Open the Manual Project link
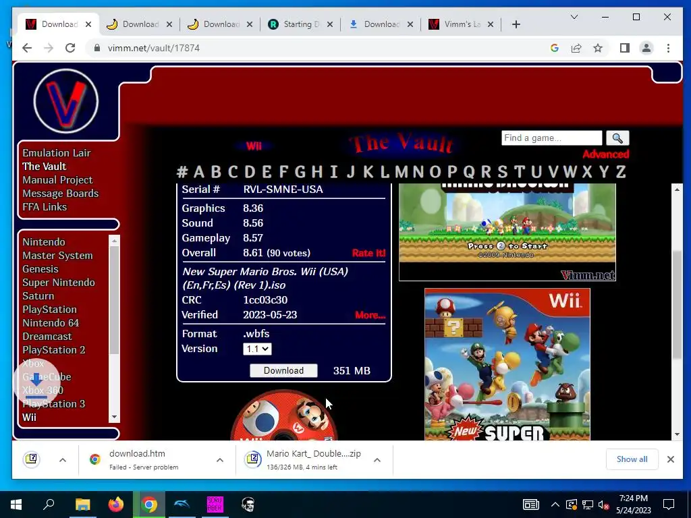The width and height of the screenshot is (691, 518). point(57,179)
